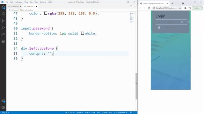The height and width of the screenshot is (114, 204).
Task: Click the site information icon in address bar
Action: click(x=154, y=8)
